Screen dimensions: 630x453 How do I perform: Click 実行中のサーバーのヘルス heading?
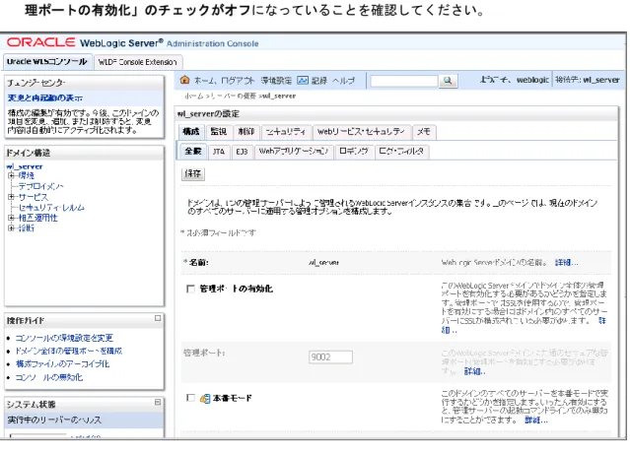(x=54, y=421)
